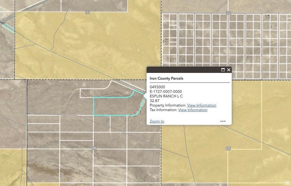Maximize the Iron County Parcels popup
The height and width of the screenshot is (186, 291).
(223, 70)
